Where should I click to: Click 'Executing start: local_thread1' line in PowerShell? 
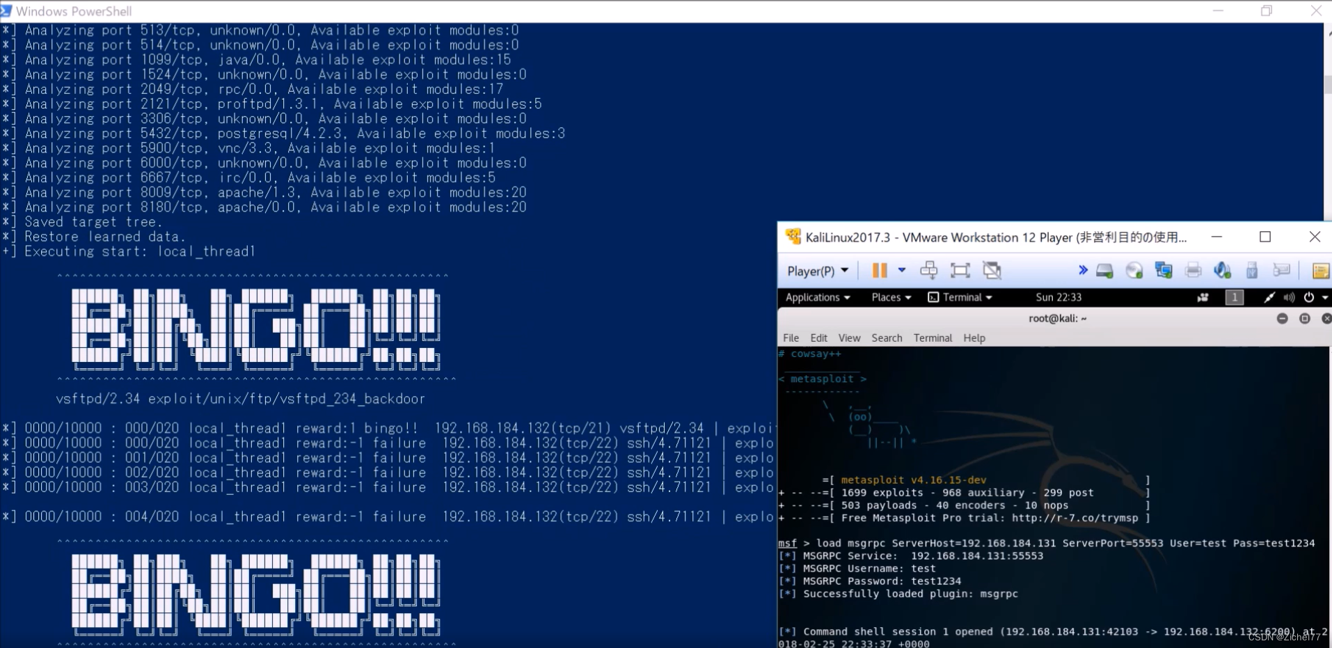click(129, 251)
